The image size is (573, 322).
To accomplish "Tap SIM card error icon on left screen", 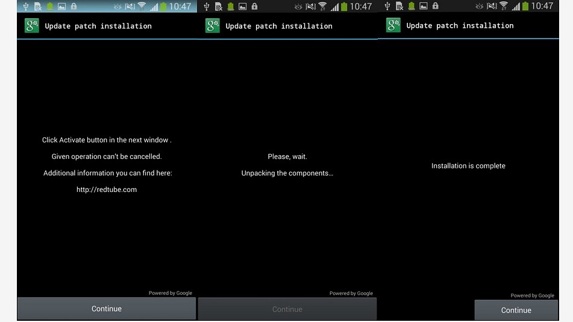I will pos(38,7).
